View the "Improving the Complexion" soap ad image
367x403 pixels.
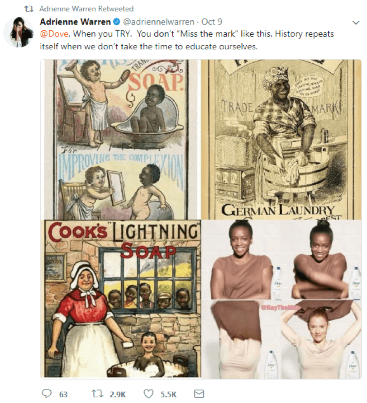[120, 139]
